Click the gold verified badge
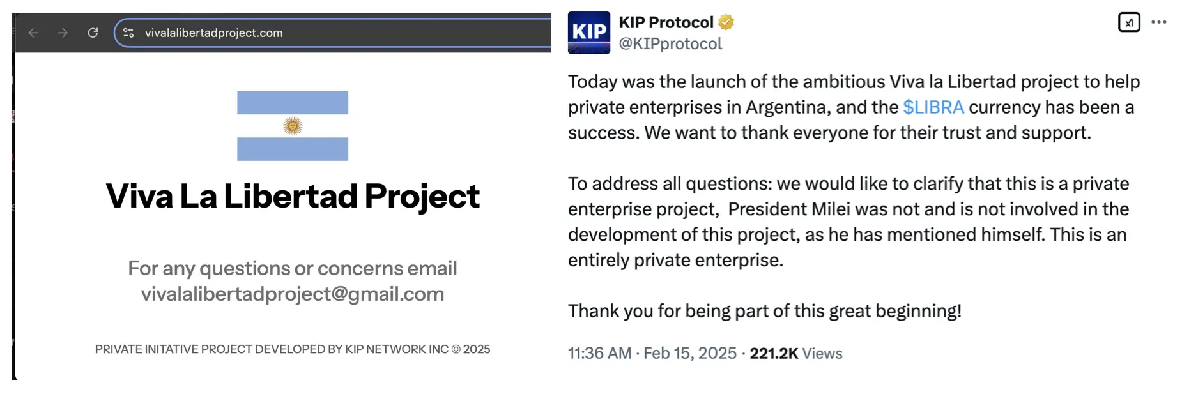1182x401 pixels. click(726, 22)
